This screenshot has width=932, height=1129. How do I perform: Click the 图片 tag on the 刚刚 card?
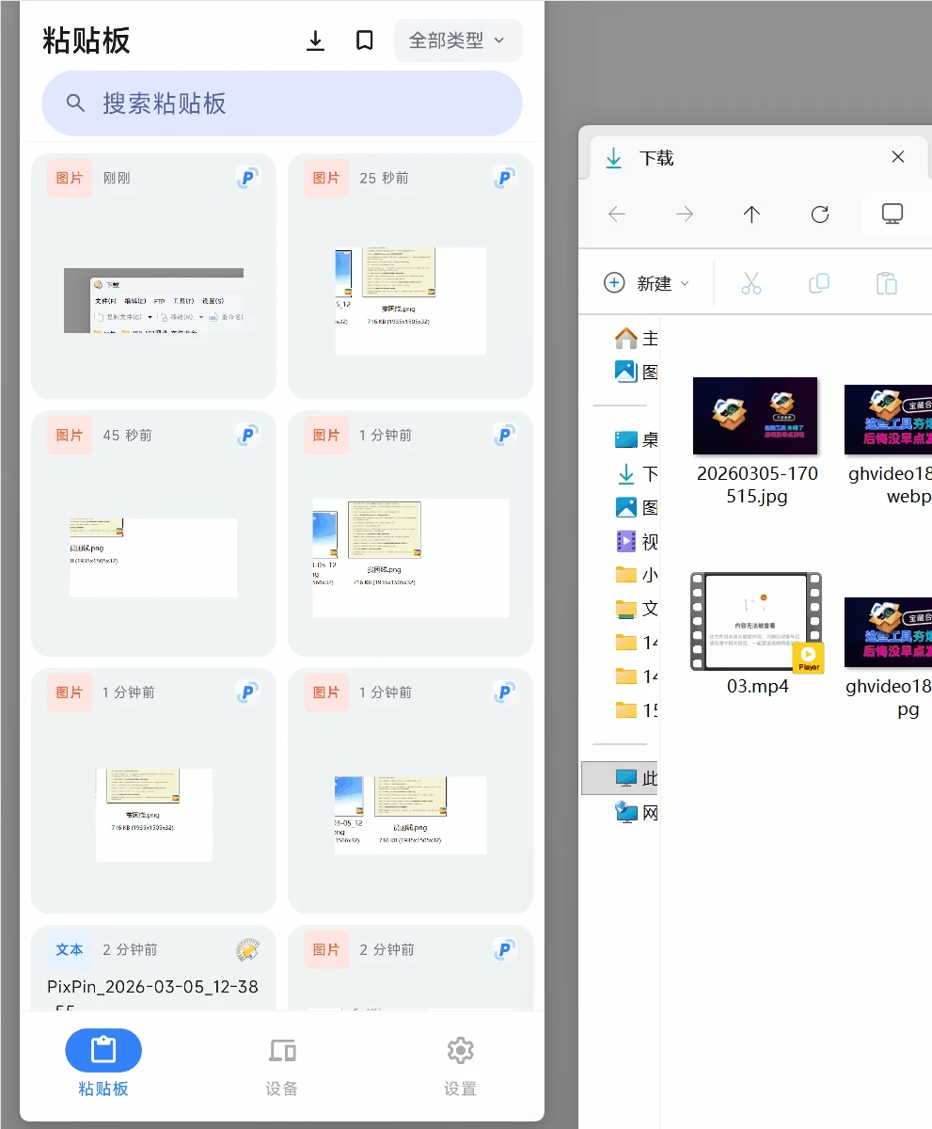pos(70,178)
